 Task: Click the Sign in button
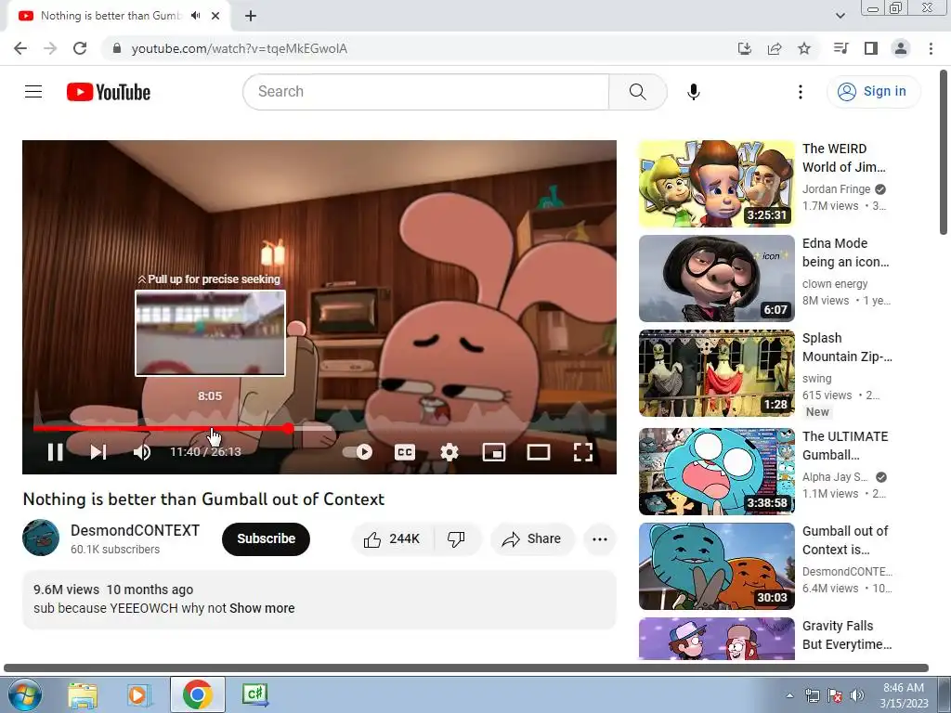pyautogui.click(x=873, y=92)
